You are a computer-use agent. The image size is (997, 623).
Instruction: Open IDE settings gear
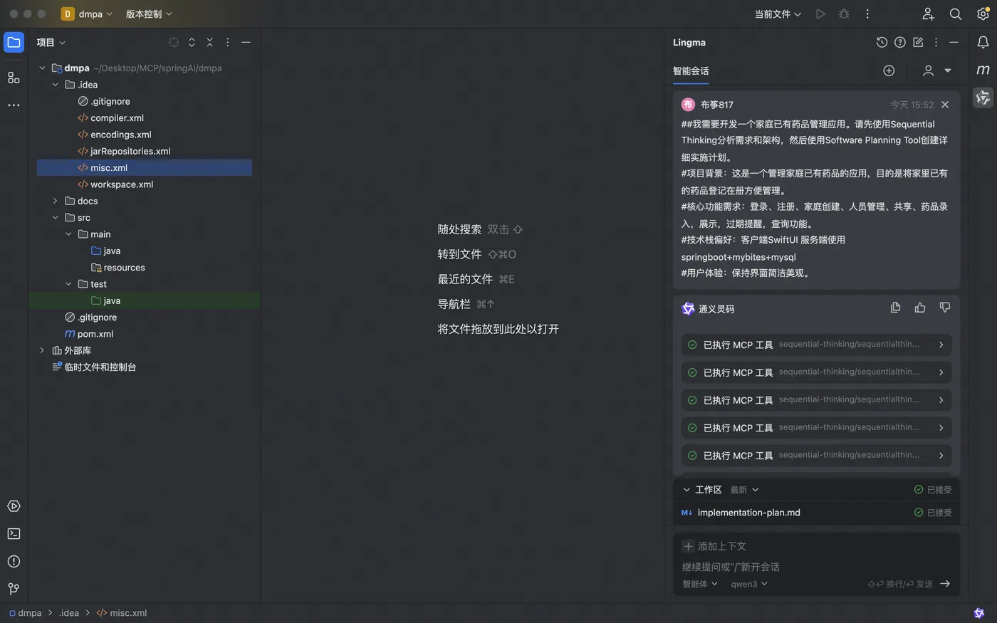click(x=983, y=14)
